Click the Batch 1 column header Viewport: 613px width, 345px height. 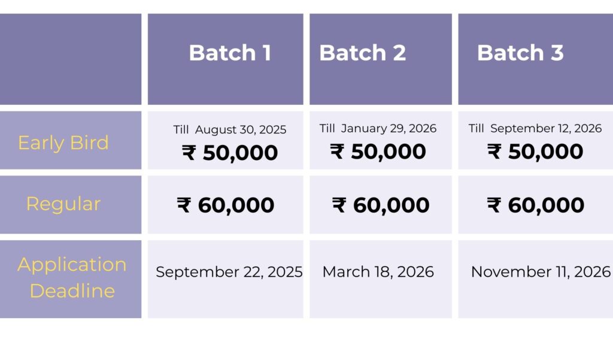226,59
